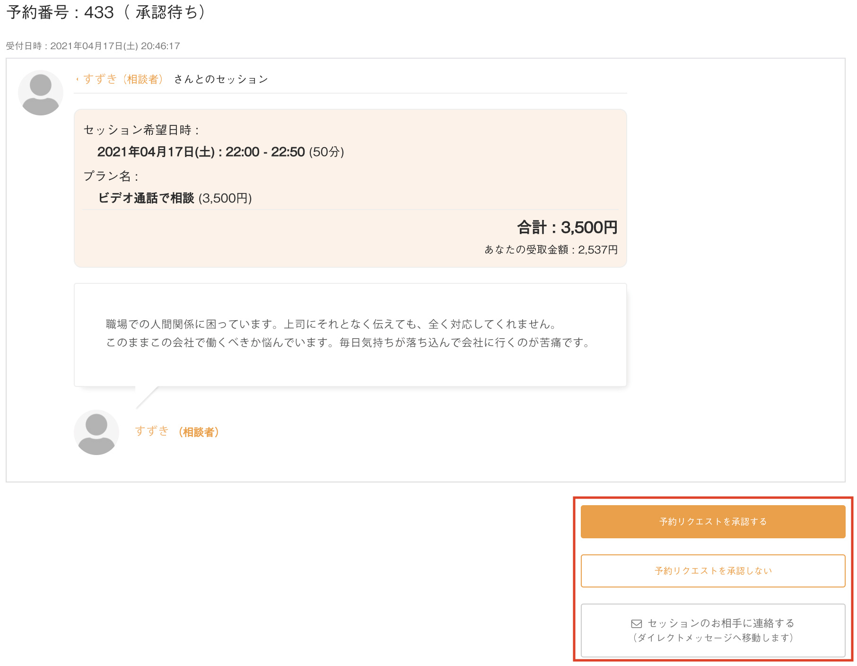Click the back chevron before すずき

pos(77,79)
